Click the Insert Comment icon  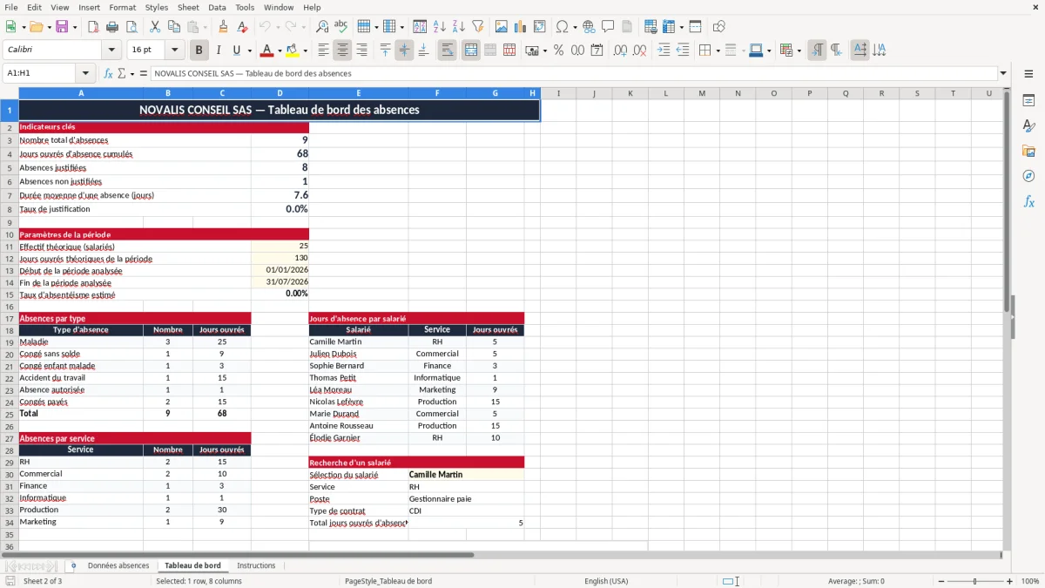pyautogui.click(x=608, y=27)
